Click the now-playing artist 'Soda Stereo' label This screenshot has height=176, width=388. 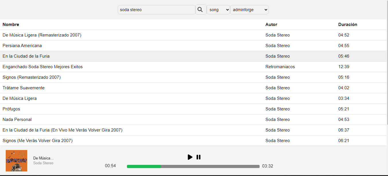coord(43,163)
